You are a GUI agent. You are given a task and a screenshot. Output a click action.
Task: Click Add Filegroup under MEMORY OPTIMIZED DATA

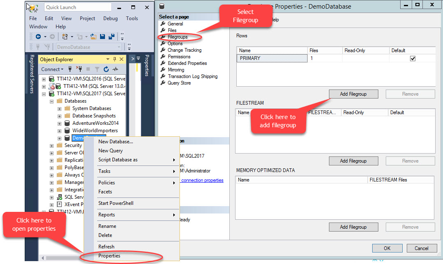[x=353, y=227]
